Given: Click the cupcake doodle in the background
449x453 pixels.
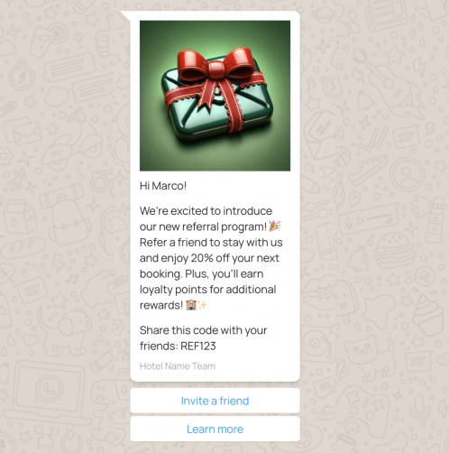Looking at the screenshot, I should (429, 315).
